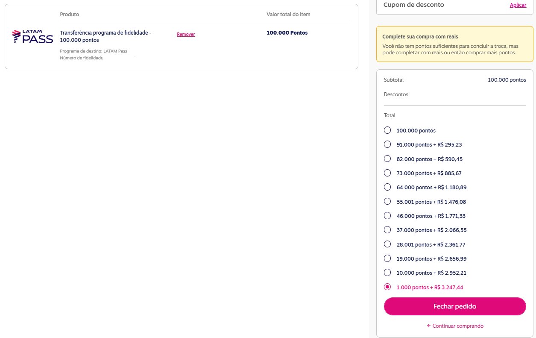The width and height of the screenshot is (536, 338).
Task: Click the Fechar pedido button
Action: [x=455, y=306]
